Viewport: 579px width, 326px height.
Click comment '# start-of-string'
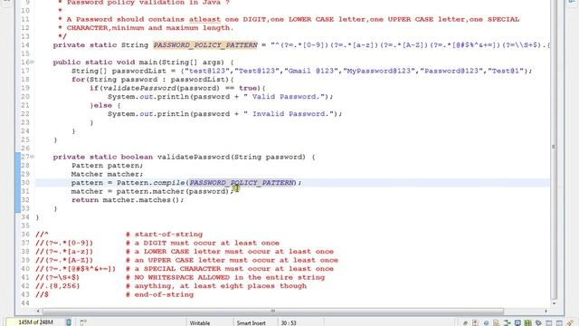coord(165,235)
